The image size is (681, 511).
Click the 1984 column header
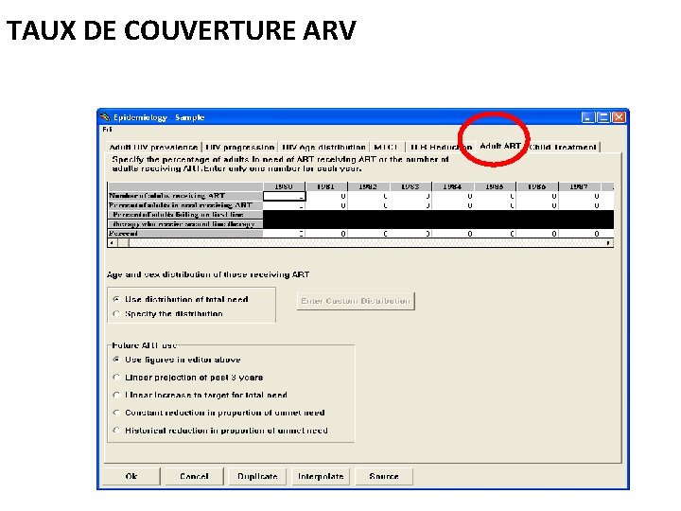pyautogui.click(x=453, y=186)
